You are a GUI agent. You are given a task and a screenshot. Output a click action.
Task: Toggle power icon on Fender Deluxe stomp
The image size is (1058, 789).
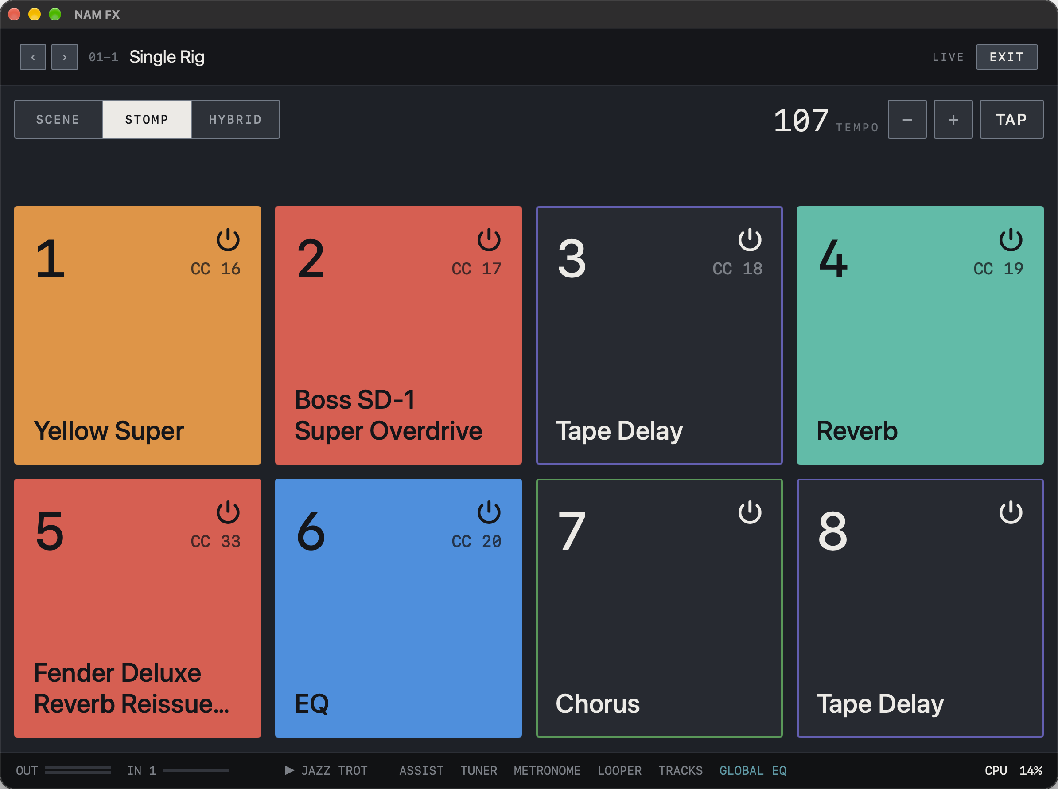tap(228, 512)
